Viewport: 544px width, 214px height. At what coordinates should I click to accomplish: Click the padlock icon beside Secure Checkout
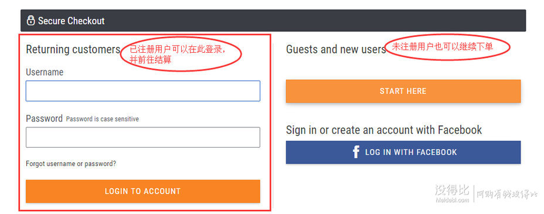pyautogui.click(x=31, y=21)
